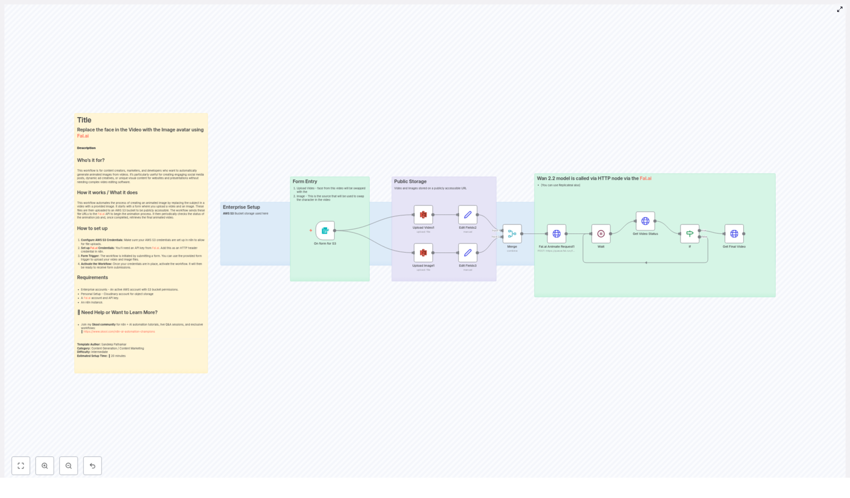Image resolution: width=850 pixels, height=498 pixels.
Task: Select the On form for S3 trigger node
Action: (325, 231)
